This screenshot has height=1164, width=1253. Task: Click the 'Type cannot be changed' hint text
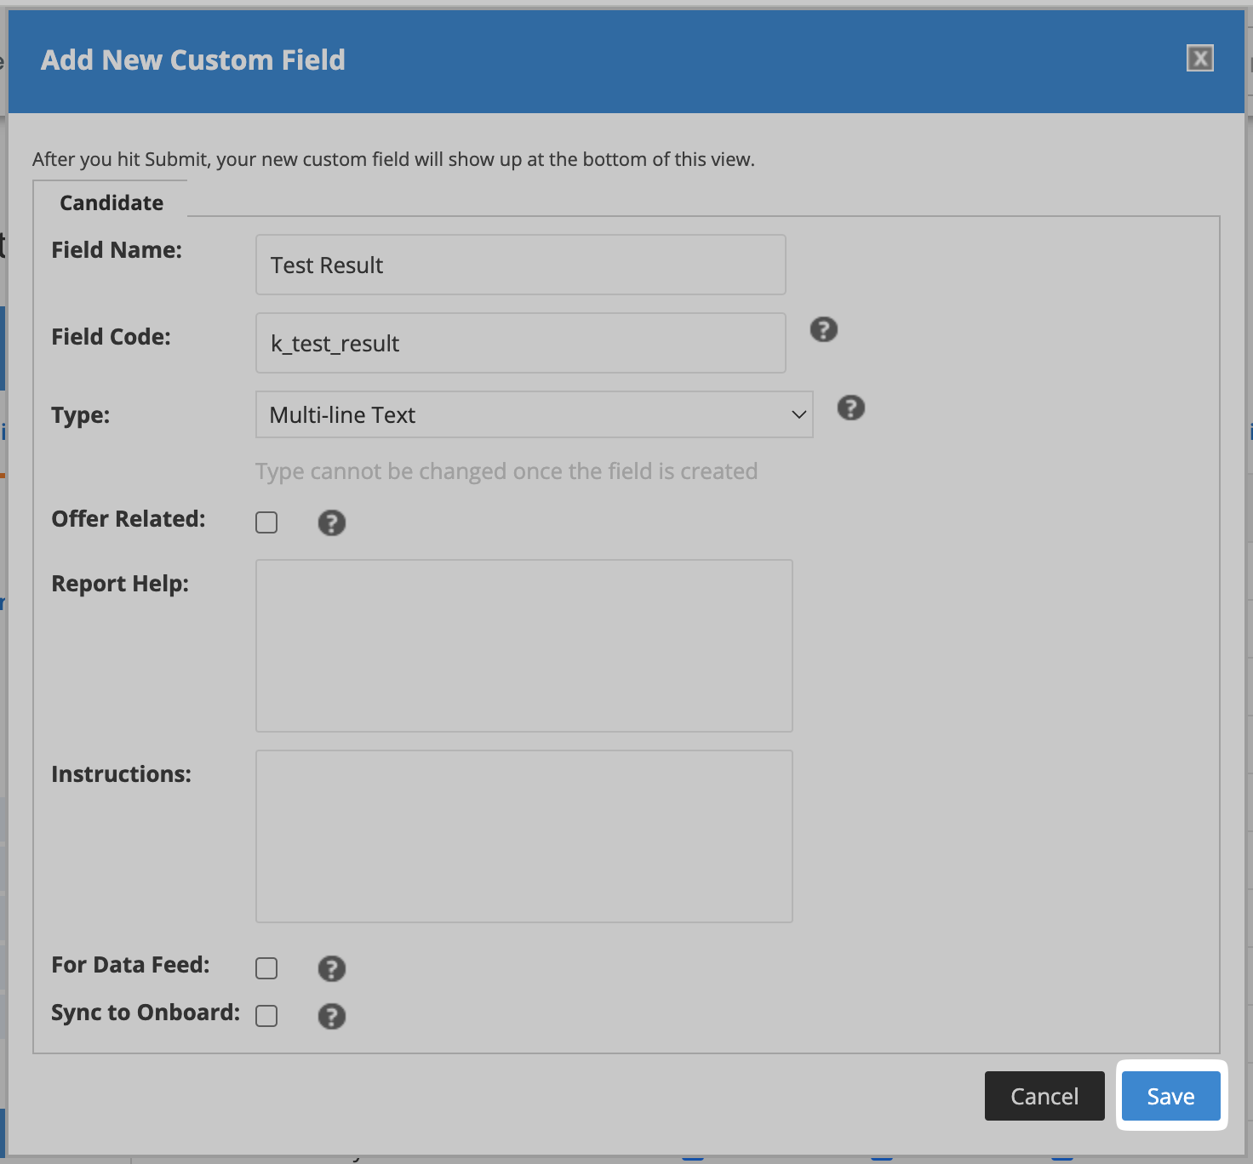click(506, 471)
